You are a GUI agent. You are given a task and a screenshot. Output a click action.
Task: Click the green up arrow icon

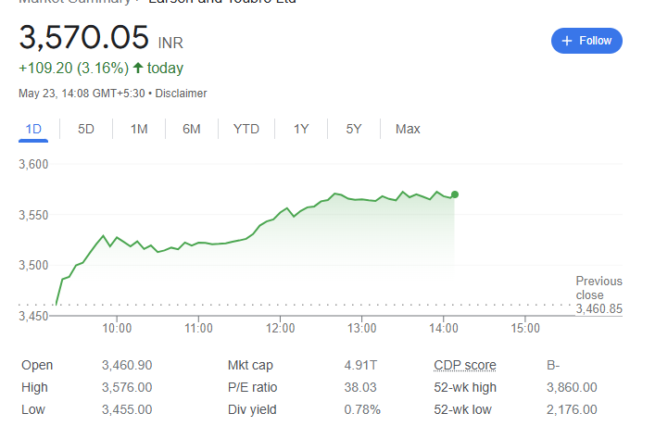139,68
